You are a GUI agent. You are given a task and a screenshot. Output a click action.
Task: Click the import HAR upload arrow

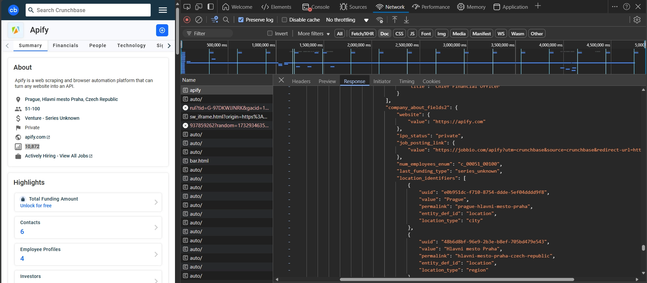click(x=395, y=20)
